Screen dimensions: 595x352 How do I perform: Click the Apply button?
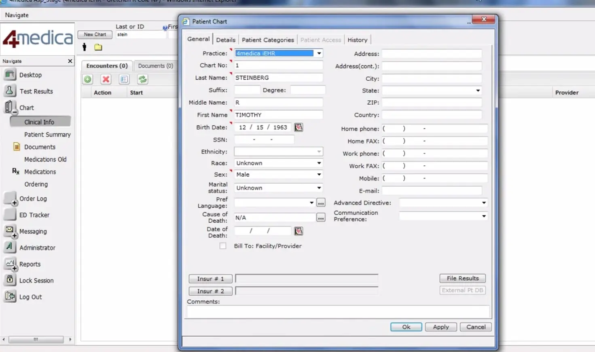440,327
